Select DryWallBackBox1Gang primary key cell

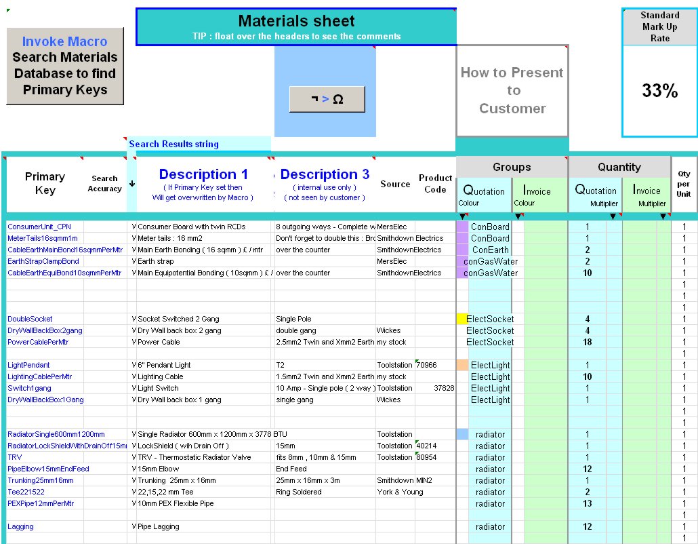pyautogui.click(x=45, y=400)
